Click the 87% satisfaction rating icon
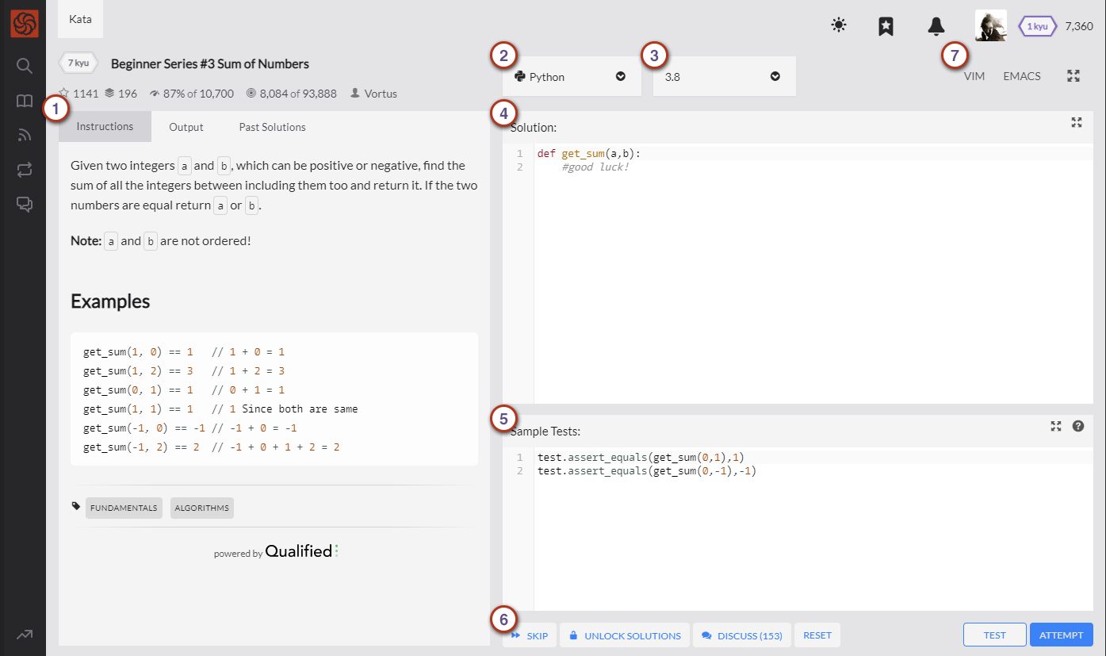The width and height of the screenshot is (1106, 656). point(155,94)
